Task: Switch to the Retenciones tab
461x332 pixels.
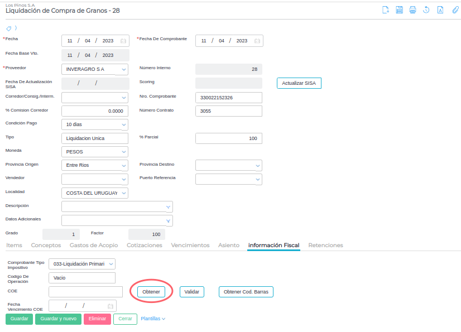Action: [325, 245]
